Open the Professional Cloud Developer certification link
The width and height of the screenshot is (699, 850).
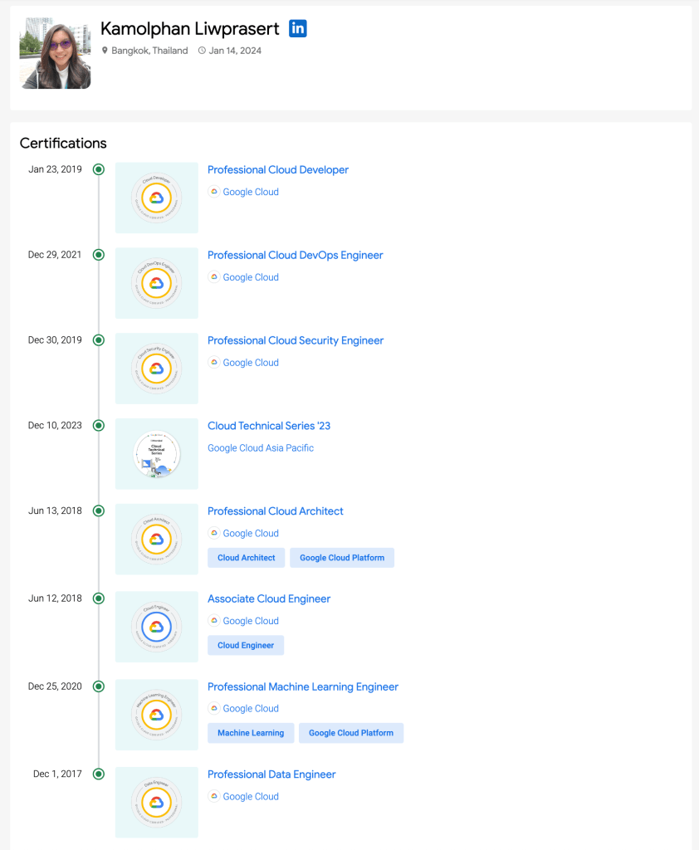click(278, 170)
